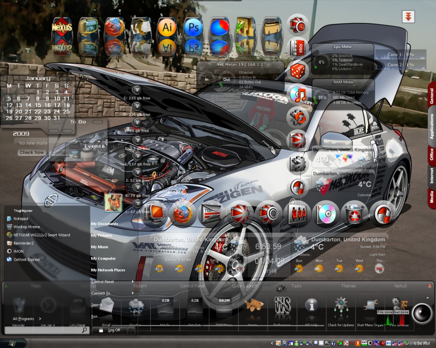This screenshot has width=436, height=348.
Task: Switch to the Office side tab
Action: click(x=432, y=154)
